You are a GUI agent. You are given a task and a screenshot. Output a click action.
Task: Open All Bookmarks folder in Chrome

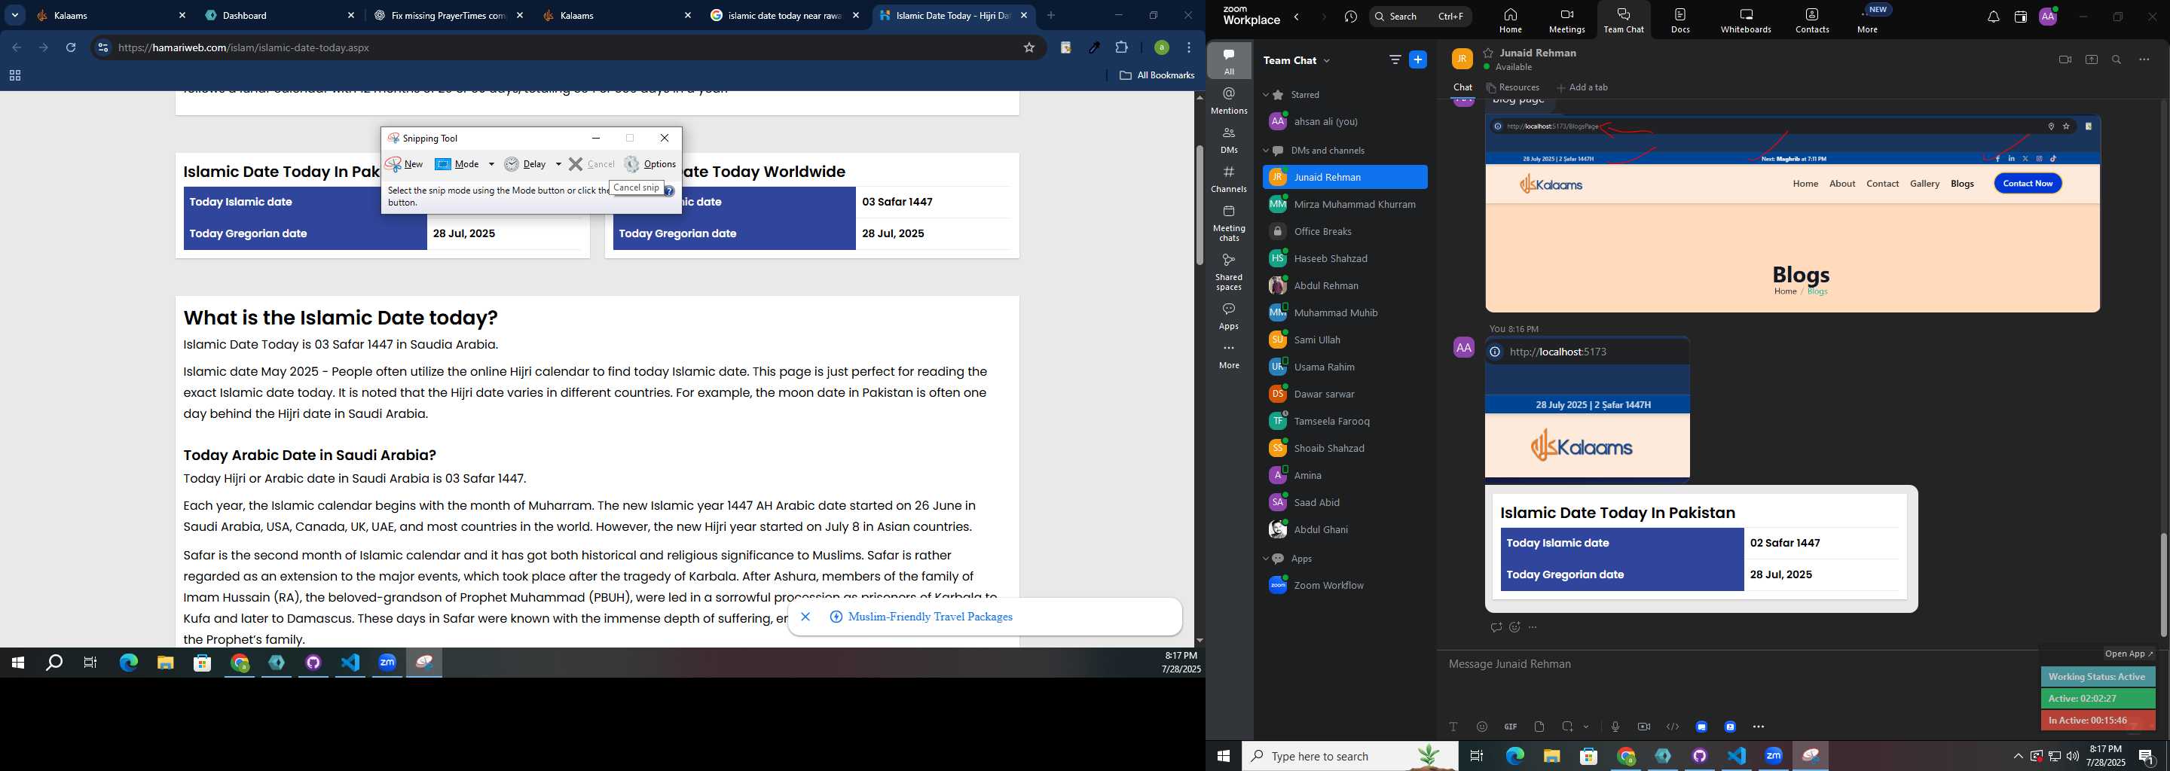tap(1157, 76)
